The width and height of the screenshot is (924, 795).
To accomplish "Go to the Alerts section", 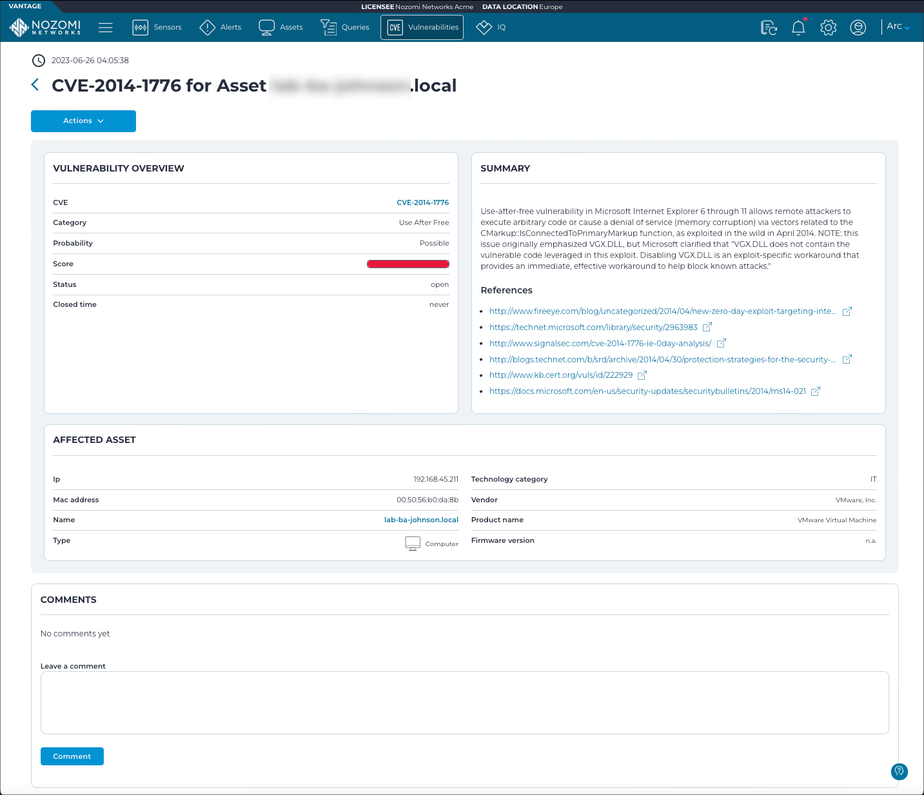I will [x=221, y=27].
